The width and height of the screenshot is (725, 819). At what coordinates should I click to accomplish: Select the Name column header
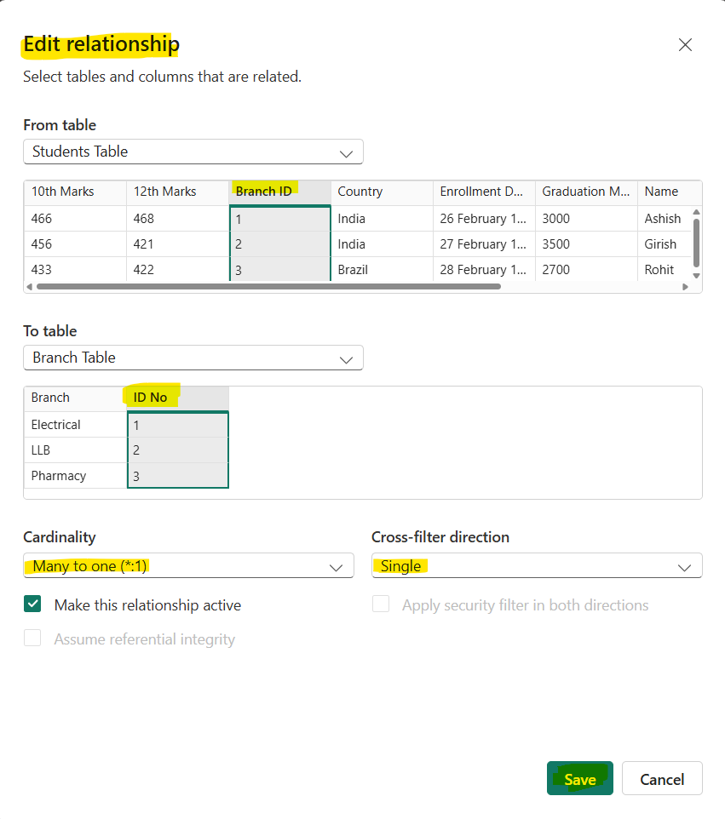[x=660, y=192]
